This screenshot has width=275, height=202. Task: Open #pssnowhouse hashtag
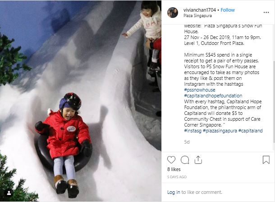200,90
